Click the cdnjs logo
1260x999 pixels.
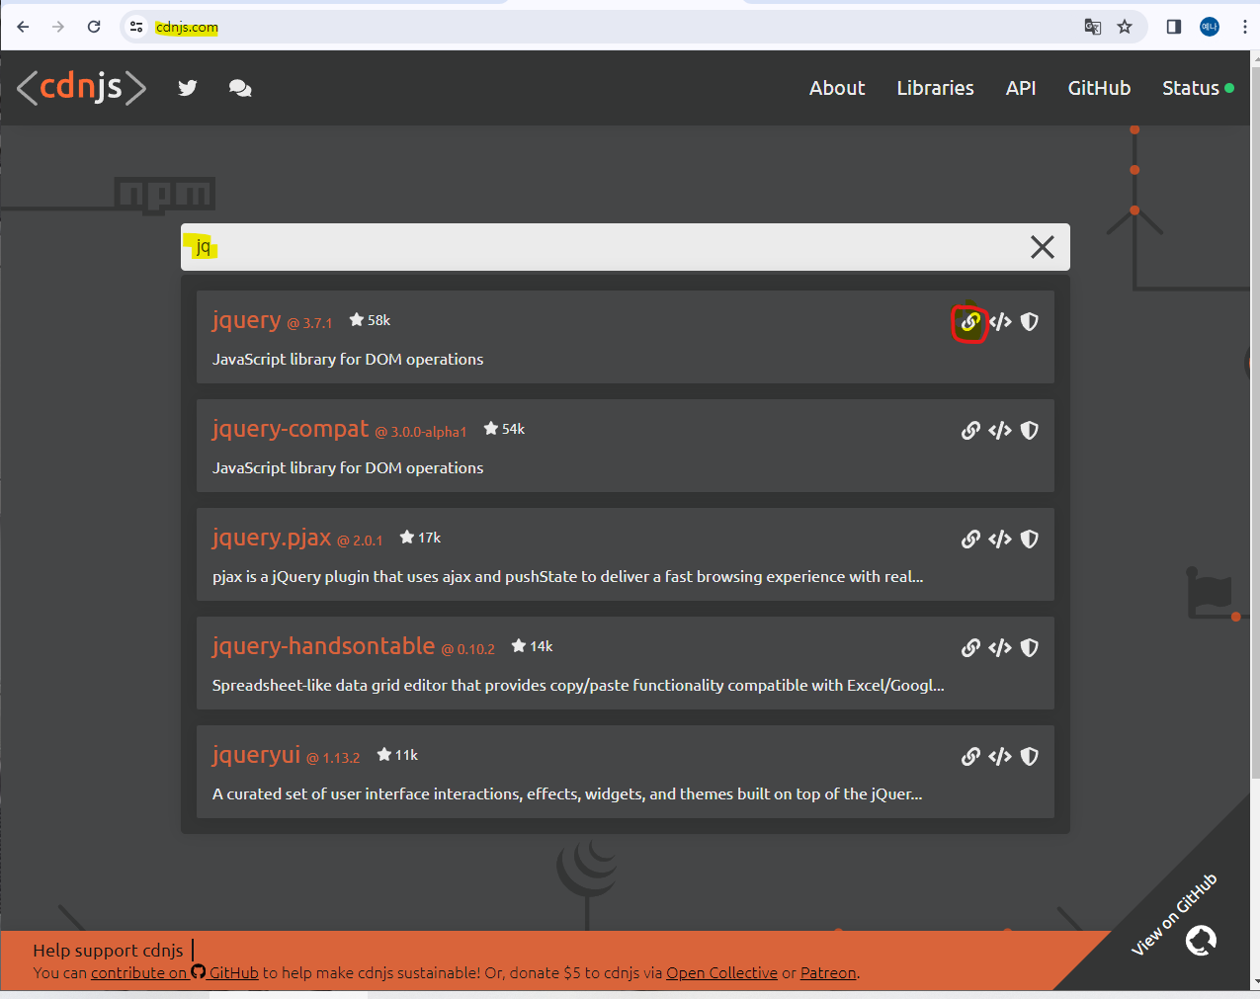(x=81, y=88)
